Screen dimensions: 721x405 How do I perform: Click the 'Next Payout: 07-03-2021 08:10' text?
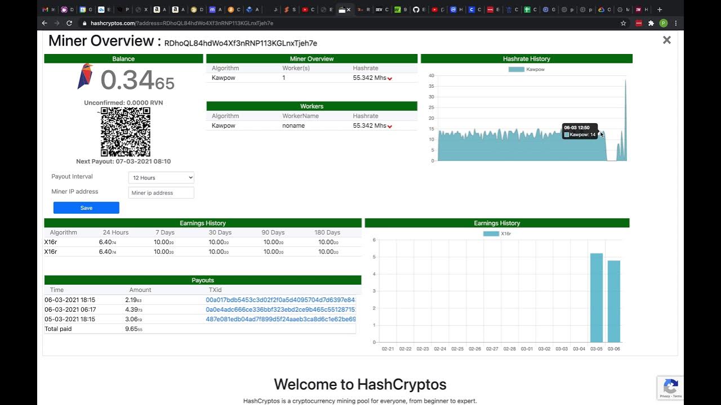pyautogui.click(x=123, y=161)
